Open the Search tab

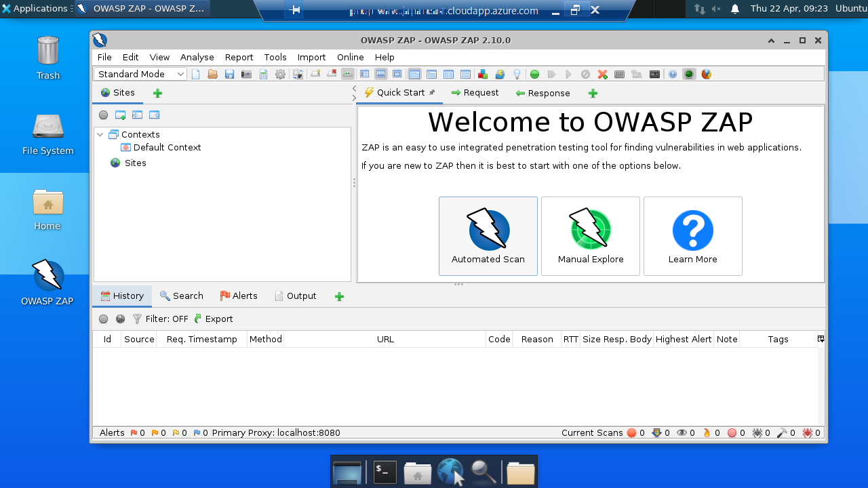tap(181, 296)
